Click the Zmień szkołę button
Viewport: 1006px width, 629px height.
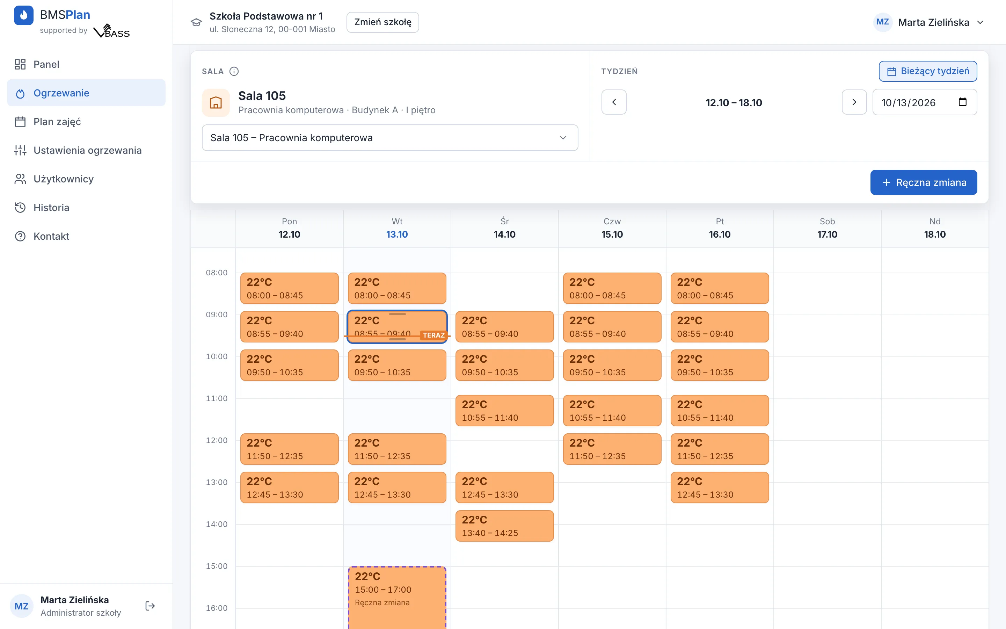(x=382, y=22)
